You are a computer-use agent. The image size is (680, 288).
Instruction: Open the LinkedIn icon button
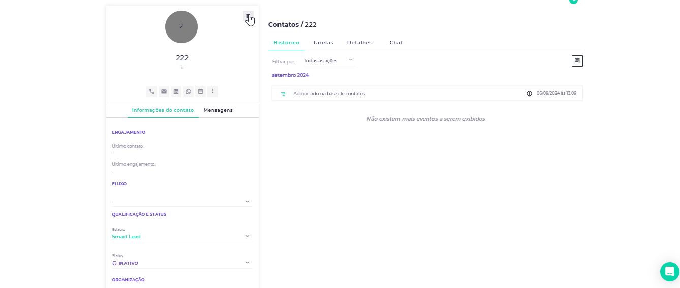pos(176,91)
